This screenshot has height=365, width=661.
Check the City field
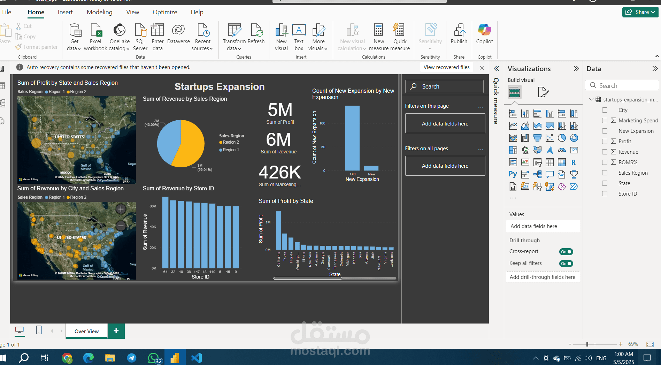pyautogui.click(x=605, y=110)
